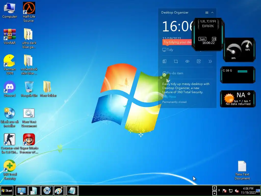Click the network connection tray icon
261x196 pixels.
231,190
